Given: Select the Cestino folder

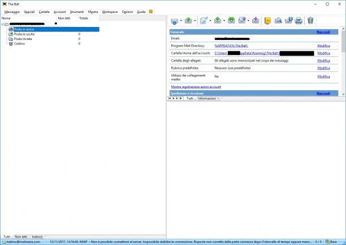Looking at the screenshot, I should tap(19, 44).
